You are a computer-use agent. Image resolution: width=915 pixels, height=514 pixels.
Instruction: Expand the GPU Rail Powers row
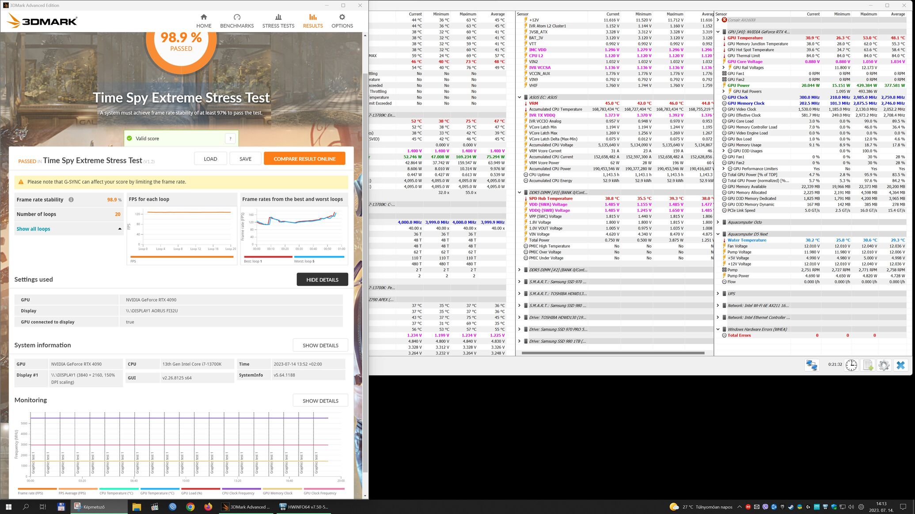(724, 91)
